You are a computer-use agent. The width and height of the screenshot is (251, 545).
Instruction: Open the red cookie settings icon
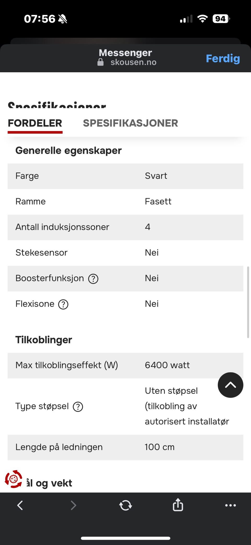point(14,479)
